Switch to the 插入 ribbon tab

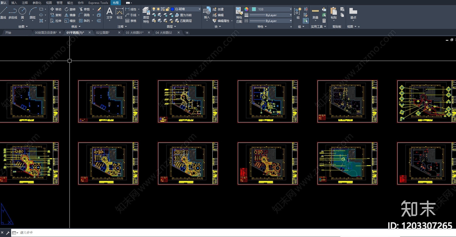14,3
